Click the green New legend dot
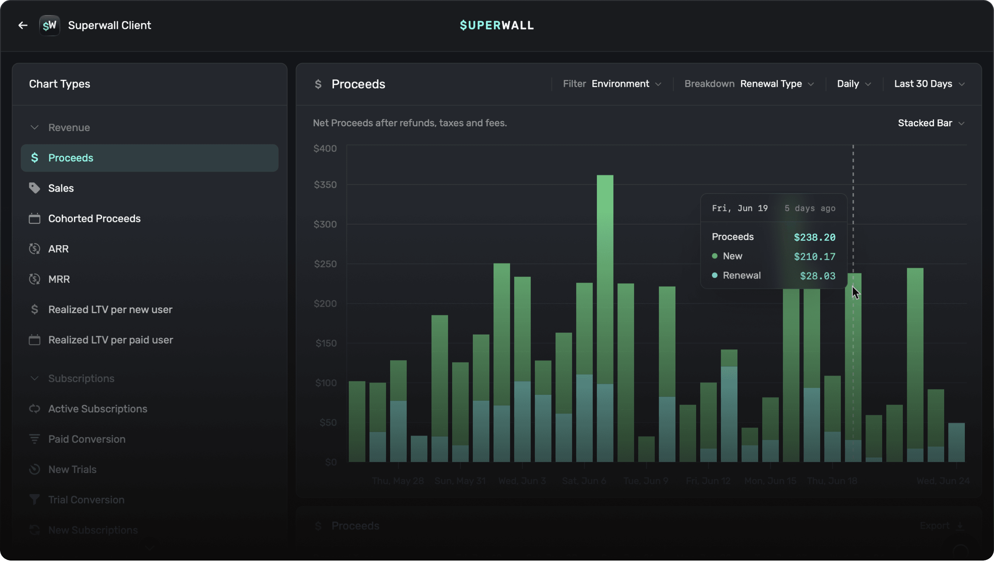This screenshot has height=572, width=994. [x=715, y=256]
